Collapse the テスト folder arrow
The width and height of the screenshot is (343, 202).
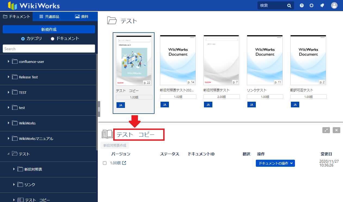tap(9, 154)
